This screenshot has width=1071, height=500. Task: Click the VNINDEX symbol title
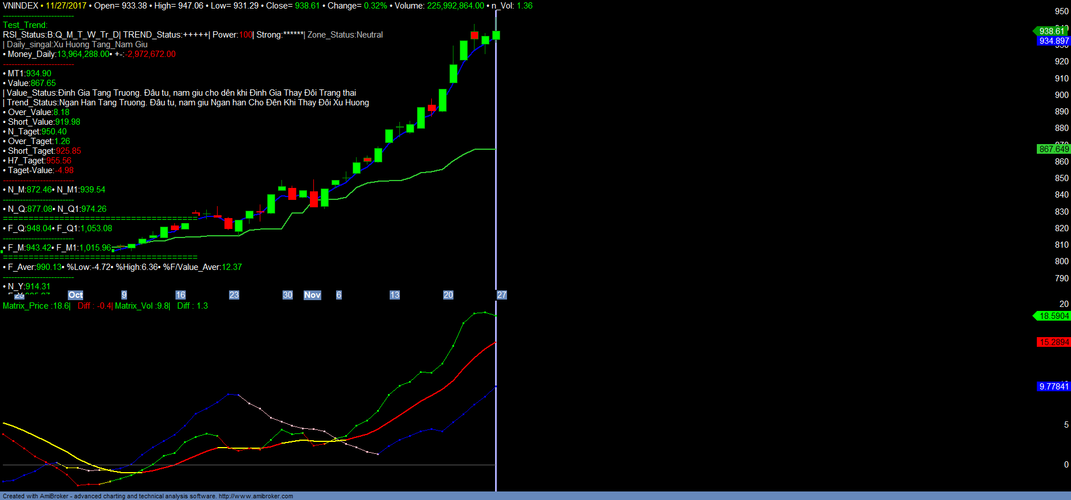pos(21,6)
